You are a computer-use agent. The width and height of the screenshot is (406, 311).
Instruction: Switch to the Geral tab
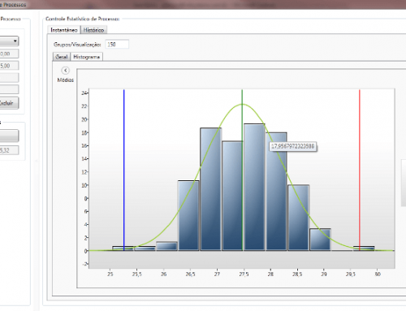click(x=62, y=57)
